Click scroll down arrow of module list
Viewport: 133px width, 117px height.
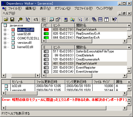coord(129,89)
